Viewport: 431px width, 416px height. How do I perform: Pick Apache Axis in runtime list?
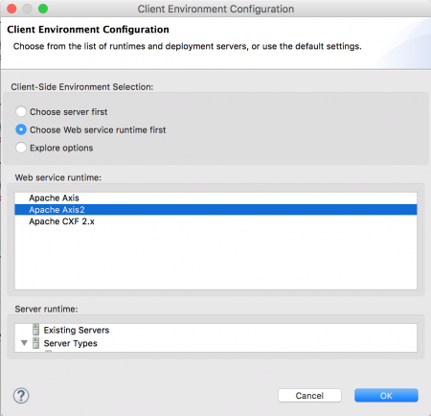(215, 198)
